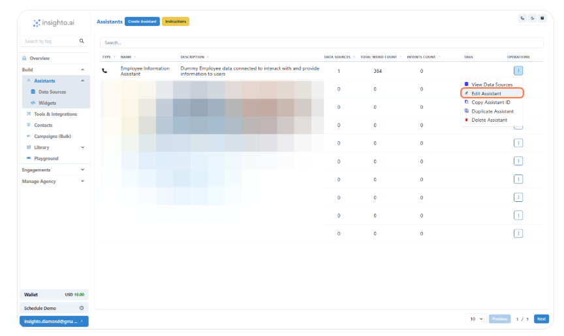Screen dimensions: 564x336
Task: Sort by TOTAL WORD COUNT column arrow
Action: [x=401, y=57]
